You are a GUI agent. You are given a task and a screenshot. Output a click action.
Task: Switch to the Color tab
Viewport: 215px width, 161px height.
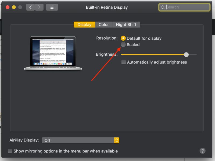click(x=104, y=24)
